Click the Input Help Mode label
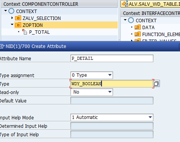The image size is (180, 142). coord(17,117)
